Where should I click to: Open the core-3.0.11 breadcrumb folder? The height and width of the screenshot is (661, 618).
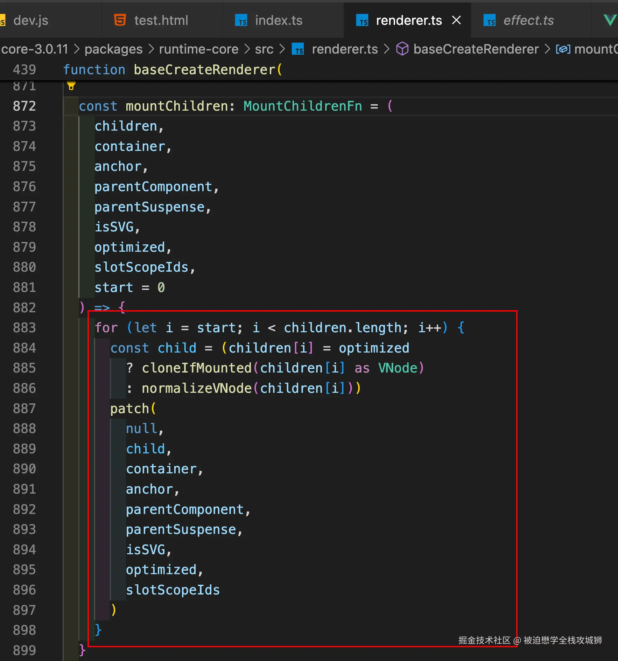point(34,49)
